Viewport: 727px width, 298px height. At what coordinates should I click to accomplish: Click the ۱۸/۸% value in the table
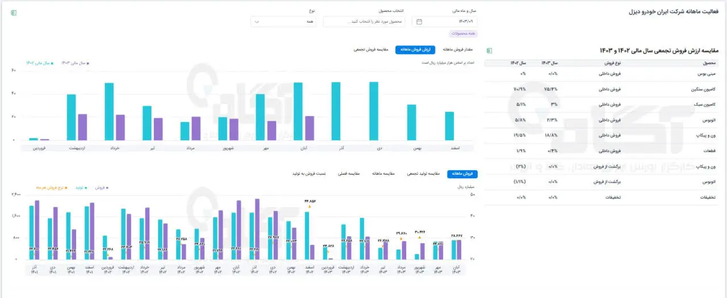point(550,136)
